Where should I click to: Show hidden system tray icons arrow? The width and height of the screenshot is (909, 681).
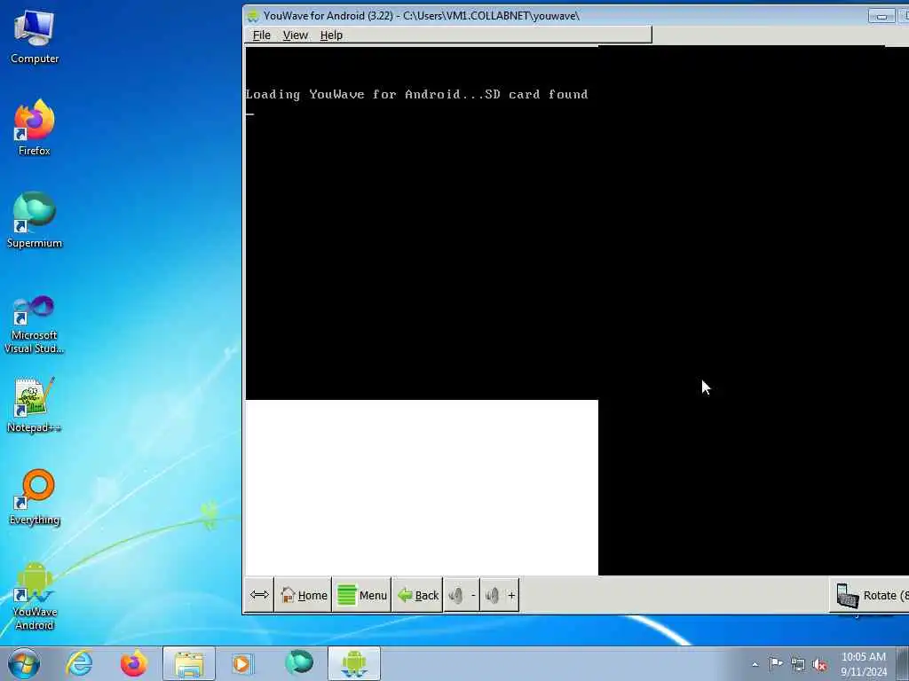pyautogui.click(x=755, y=664)
